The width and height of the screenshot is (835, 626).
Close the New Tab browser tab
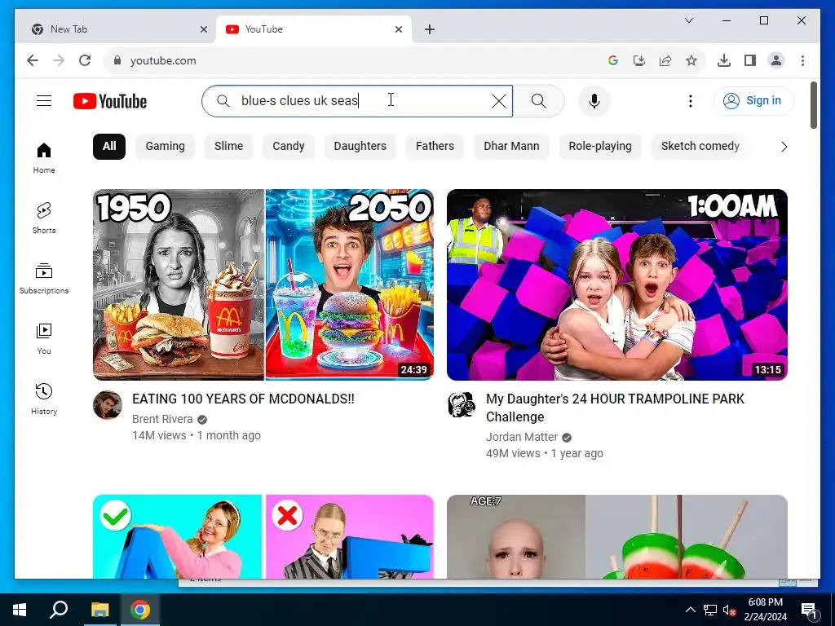[203, 30]
